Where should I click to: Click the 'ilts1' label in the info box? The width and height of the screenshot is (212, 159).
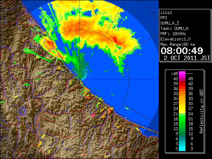166,13
